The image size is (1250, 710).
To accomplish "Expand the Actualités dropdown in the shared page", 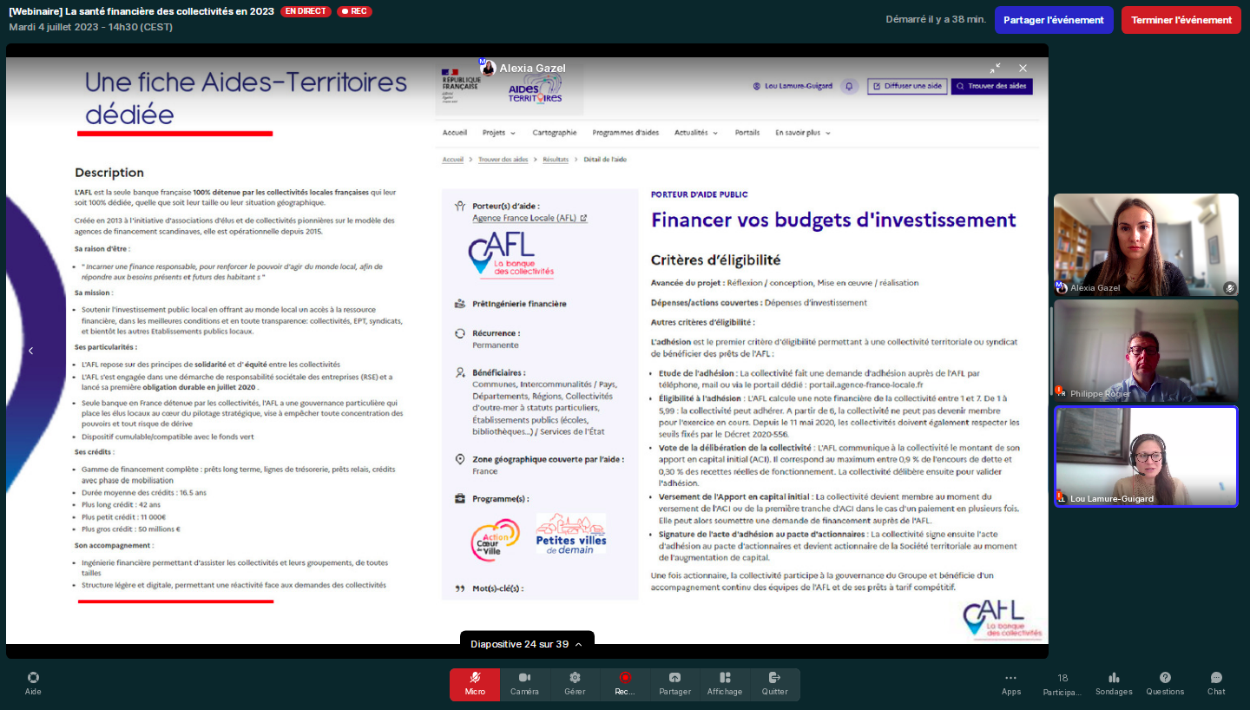I will click(696, 133).
